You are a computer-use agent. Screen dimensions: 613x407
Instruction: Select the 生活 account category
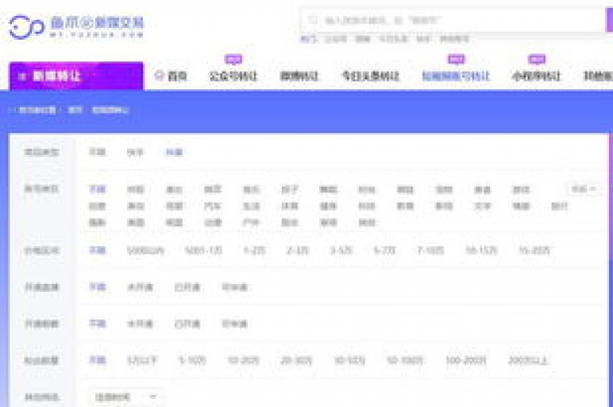(251, 206)
